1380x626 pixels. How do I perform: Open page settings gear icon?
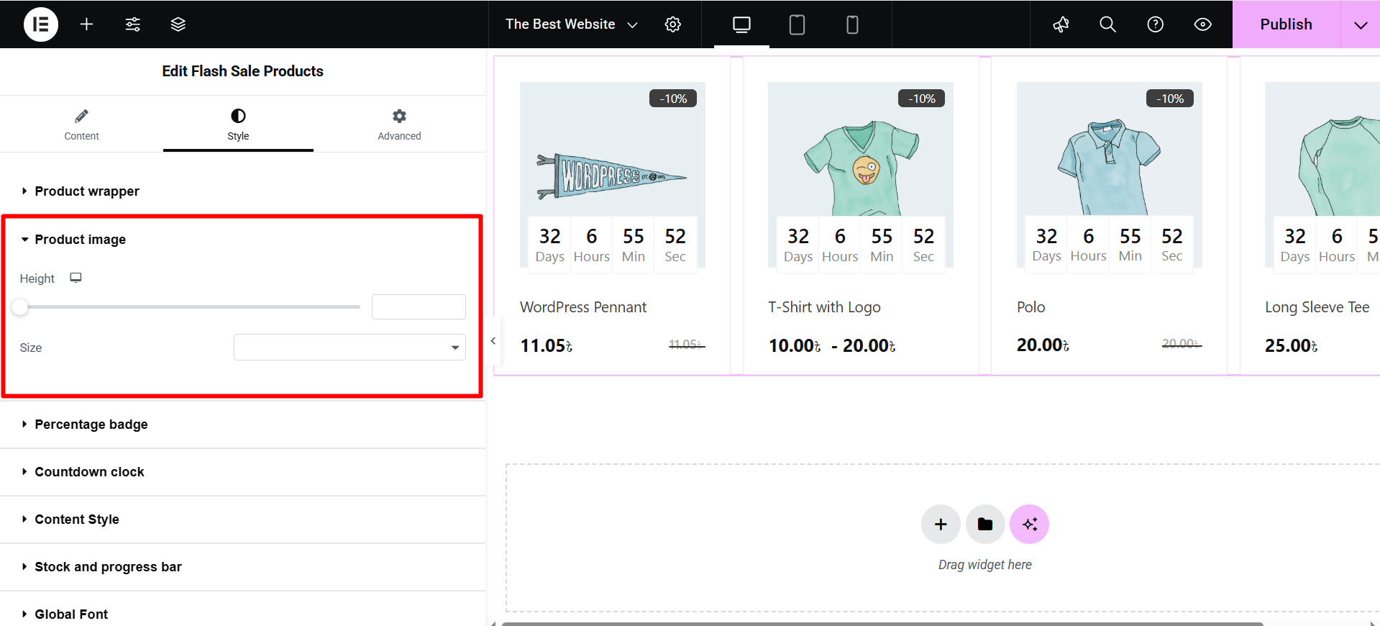coord(672,24)
